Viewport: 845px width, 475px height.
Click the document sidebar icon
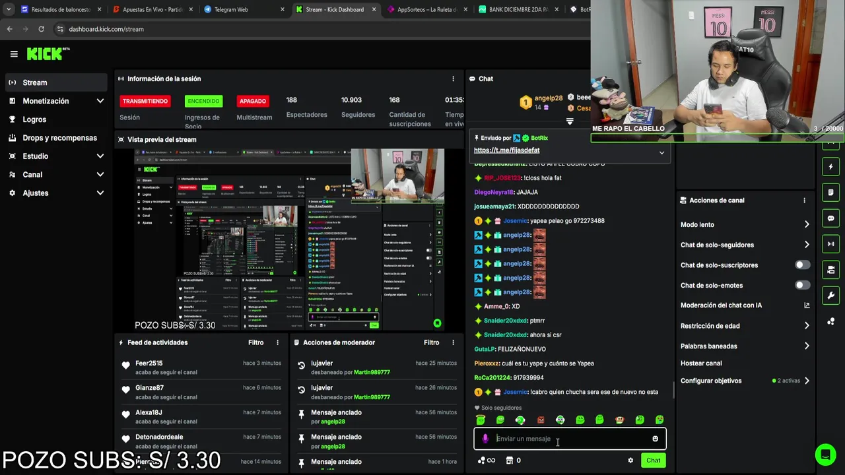tap(830, 193)
